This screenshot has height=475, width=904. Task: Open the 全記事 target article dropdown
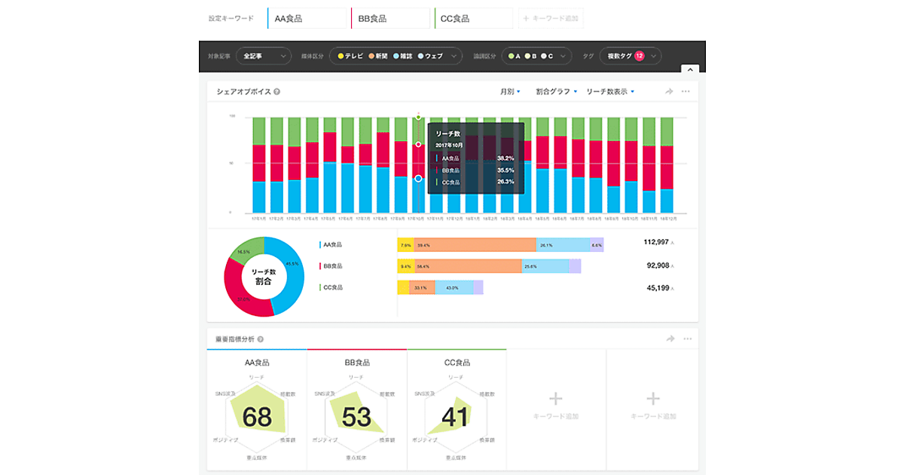[x=263, y=56]
